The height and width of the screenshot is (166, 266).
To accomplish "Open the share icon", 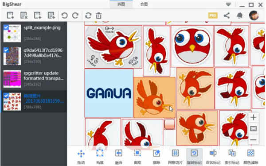I will point(227,15).
